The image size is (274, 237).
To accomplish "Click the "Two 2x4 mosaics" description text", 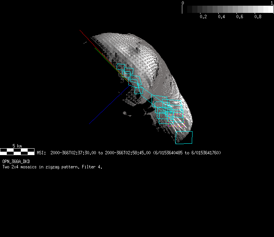I will coord(19,166).
